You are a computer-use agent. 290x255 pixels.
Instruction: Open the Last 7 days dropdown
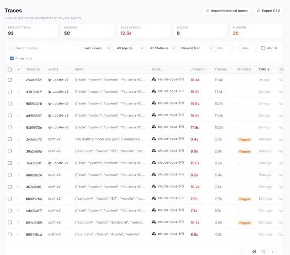point(96,48)
